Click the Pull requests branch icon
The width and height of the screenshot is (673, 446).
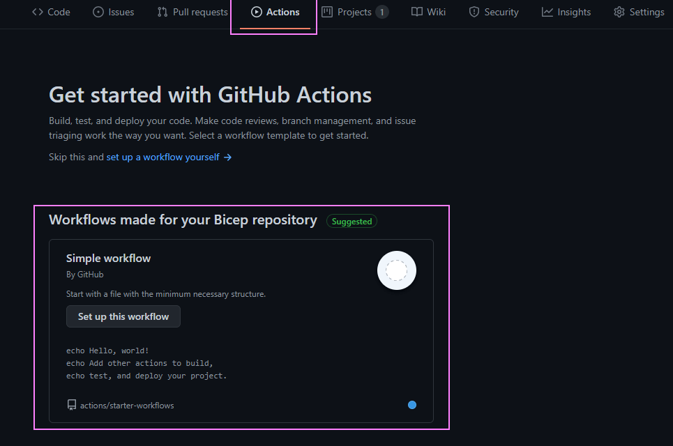162,12
